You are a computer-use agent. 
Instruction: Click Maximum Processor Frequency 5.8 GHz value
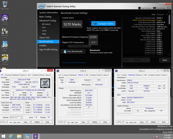pyautogui.click(x=93, y=37)
